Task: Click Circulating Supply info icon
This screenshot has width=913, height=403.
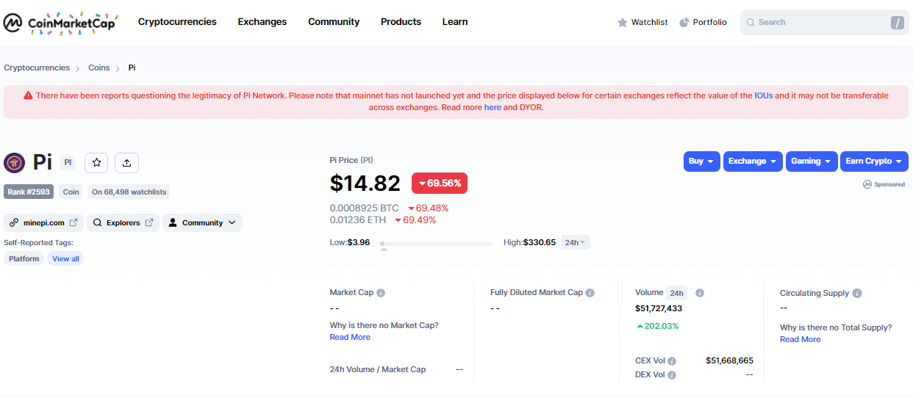Action: pyautogui.click(x=857, y=294)
